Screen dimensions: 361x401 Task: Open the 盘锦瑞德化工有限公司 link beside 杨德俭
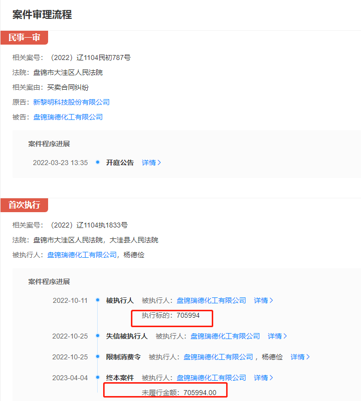82,255
